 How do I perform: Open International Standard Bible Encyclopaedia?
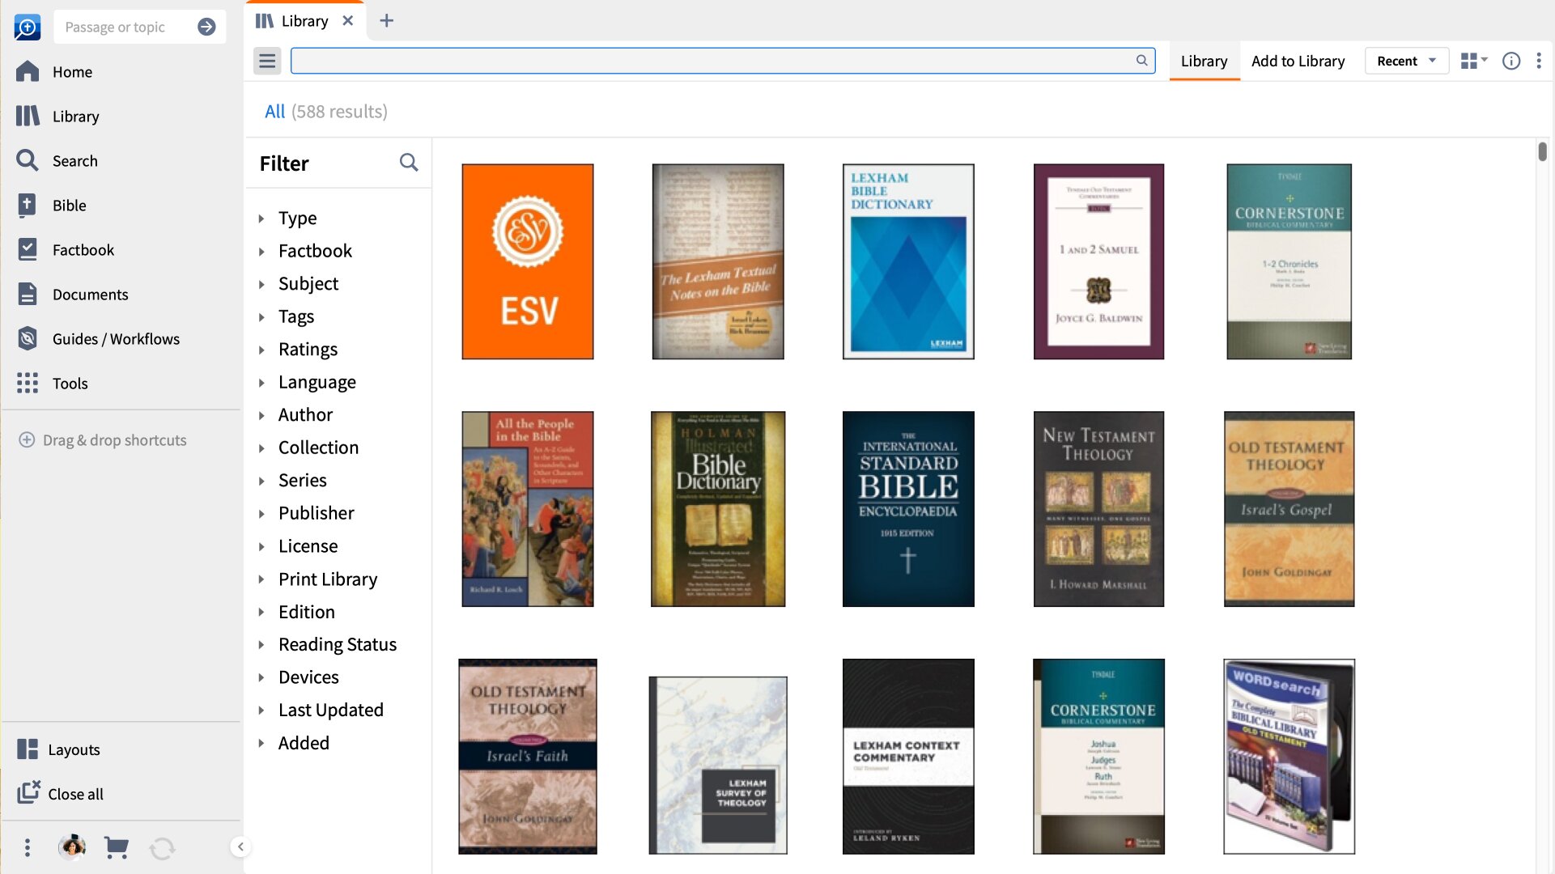tap(908, 509)
